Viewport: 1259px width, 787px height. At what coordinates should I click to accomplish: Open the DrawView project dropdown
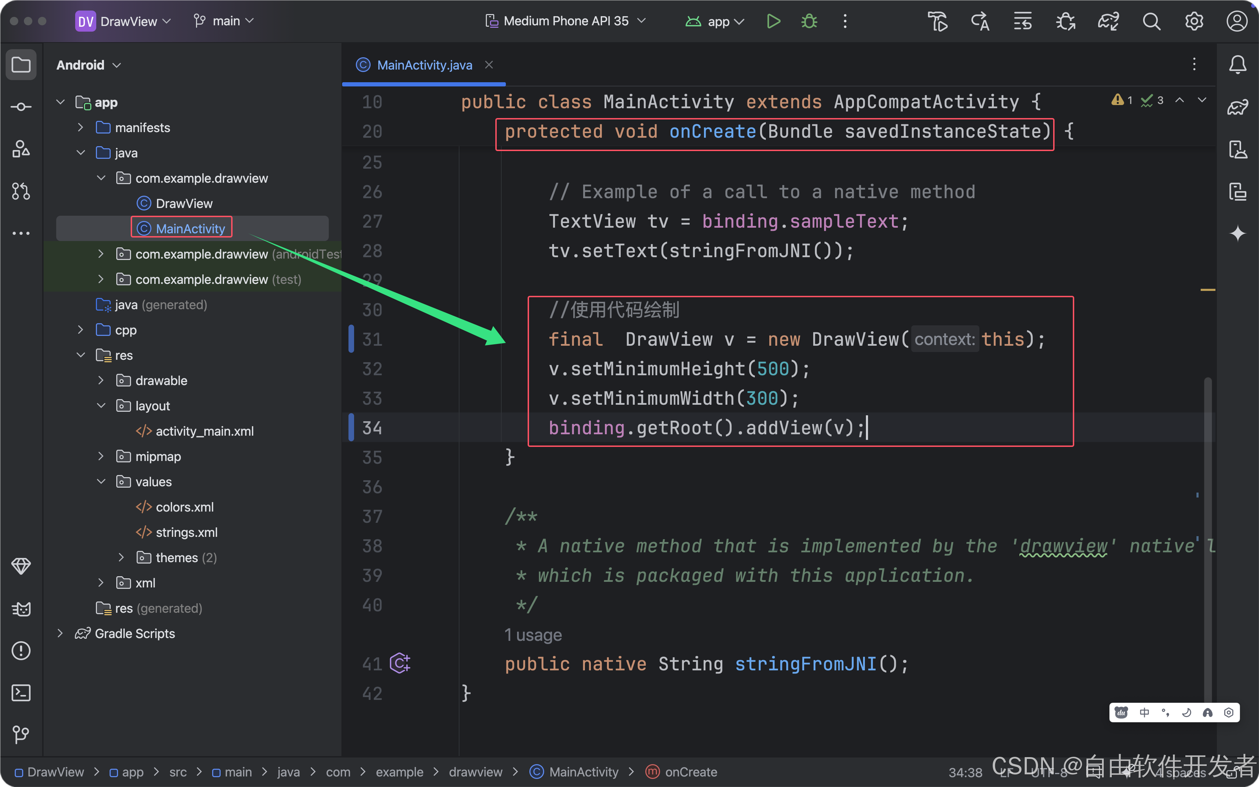(124, 21)
